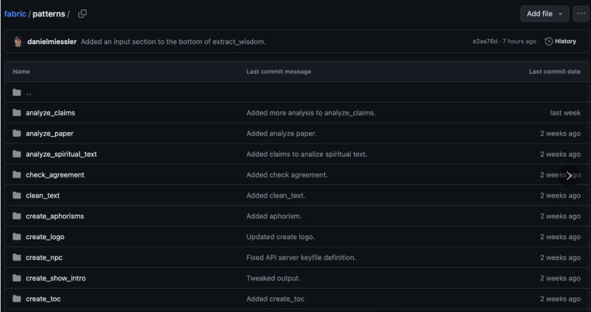The width and height of the screenshot is (591, 312).
Task: Navigate to fabric root in breadcrumb
Action: [15, 14]
